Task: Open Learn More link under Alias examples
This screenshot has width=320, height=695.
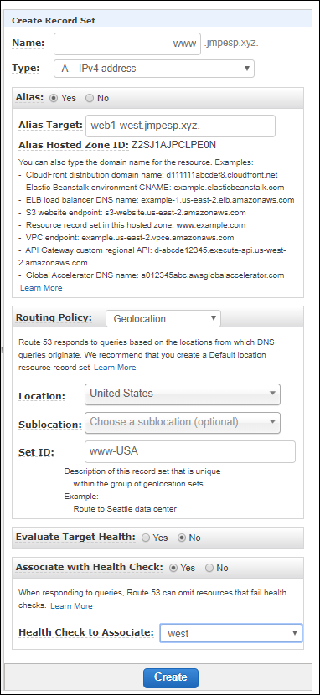Action: [x=41, y=288]
